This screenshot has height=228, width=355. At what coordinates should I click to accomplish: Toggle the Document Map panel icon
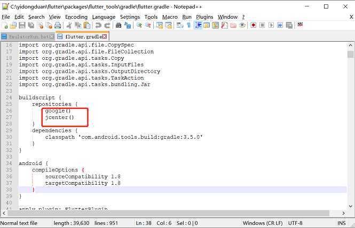[x=215, y=25]
